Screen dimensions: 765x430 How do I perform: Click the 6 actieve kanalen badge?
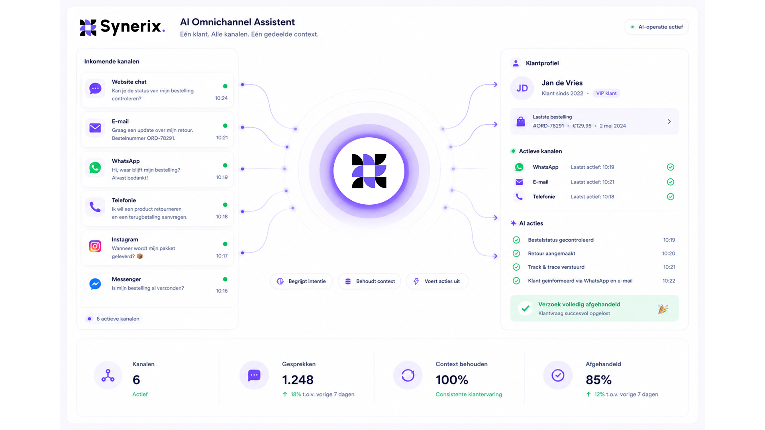[x=114, y=319]
